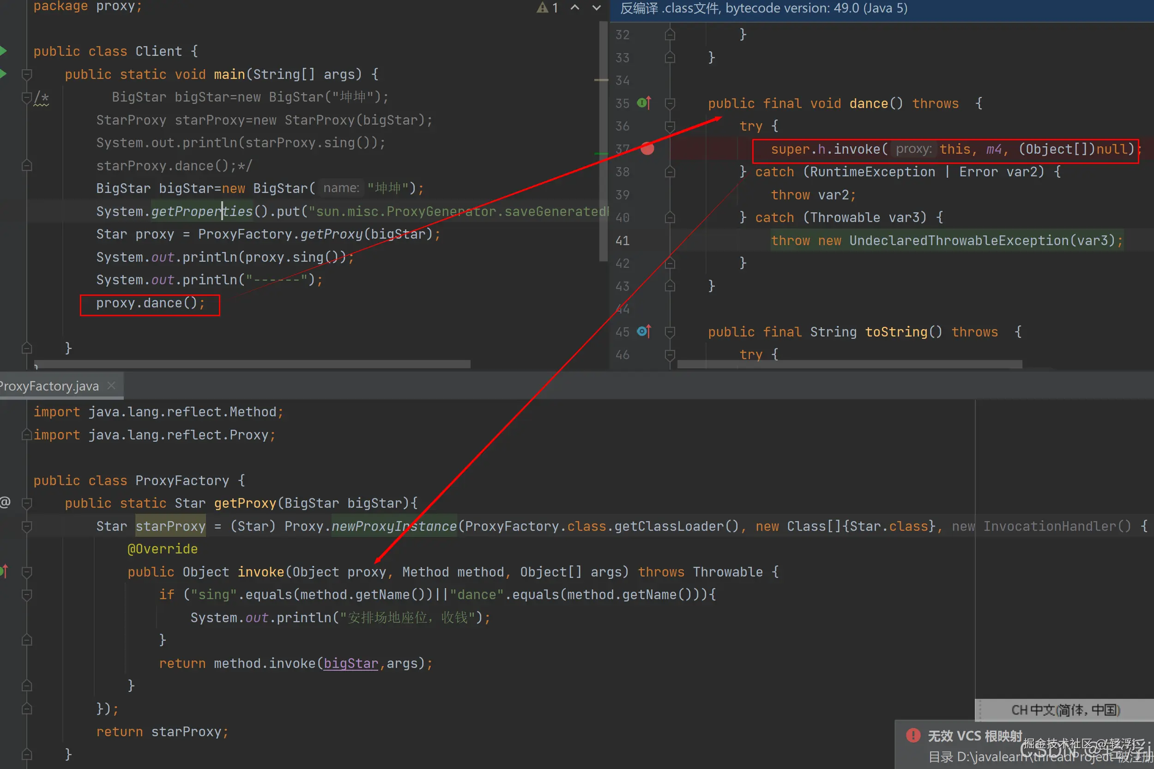Screen dimensions: 1154x769
Task: Collapse the invoke method fold marker
Action: point(27,572)
